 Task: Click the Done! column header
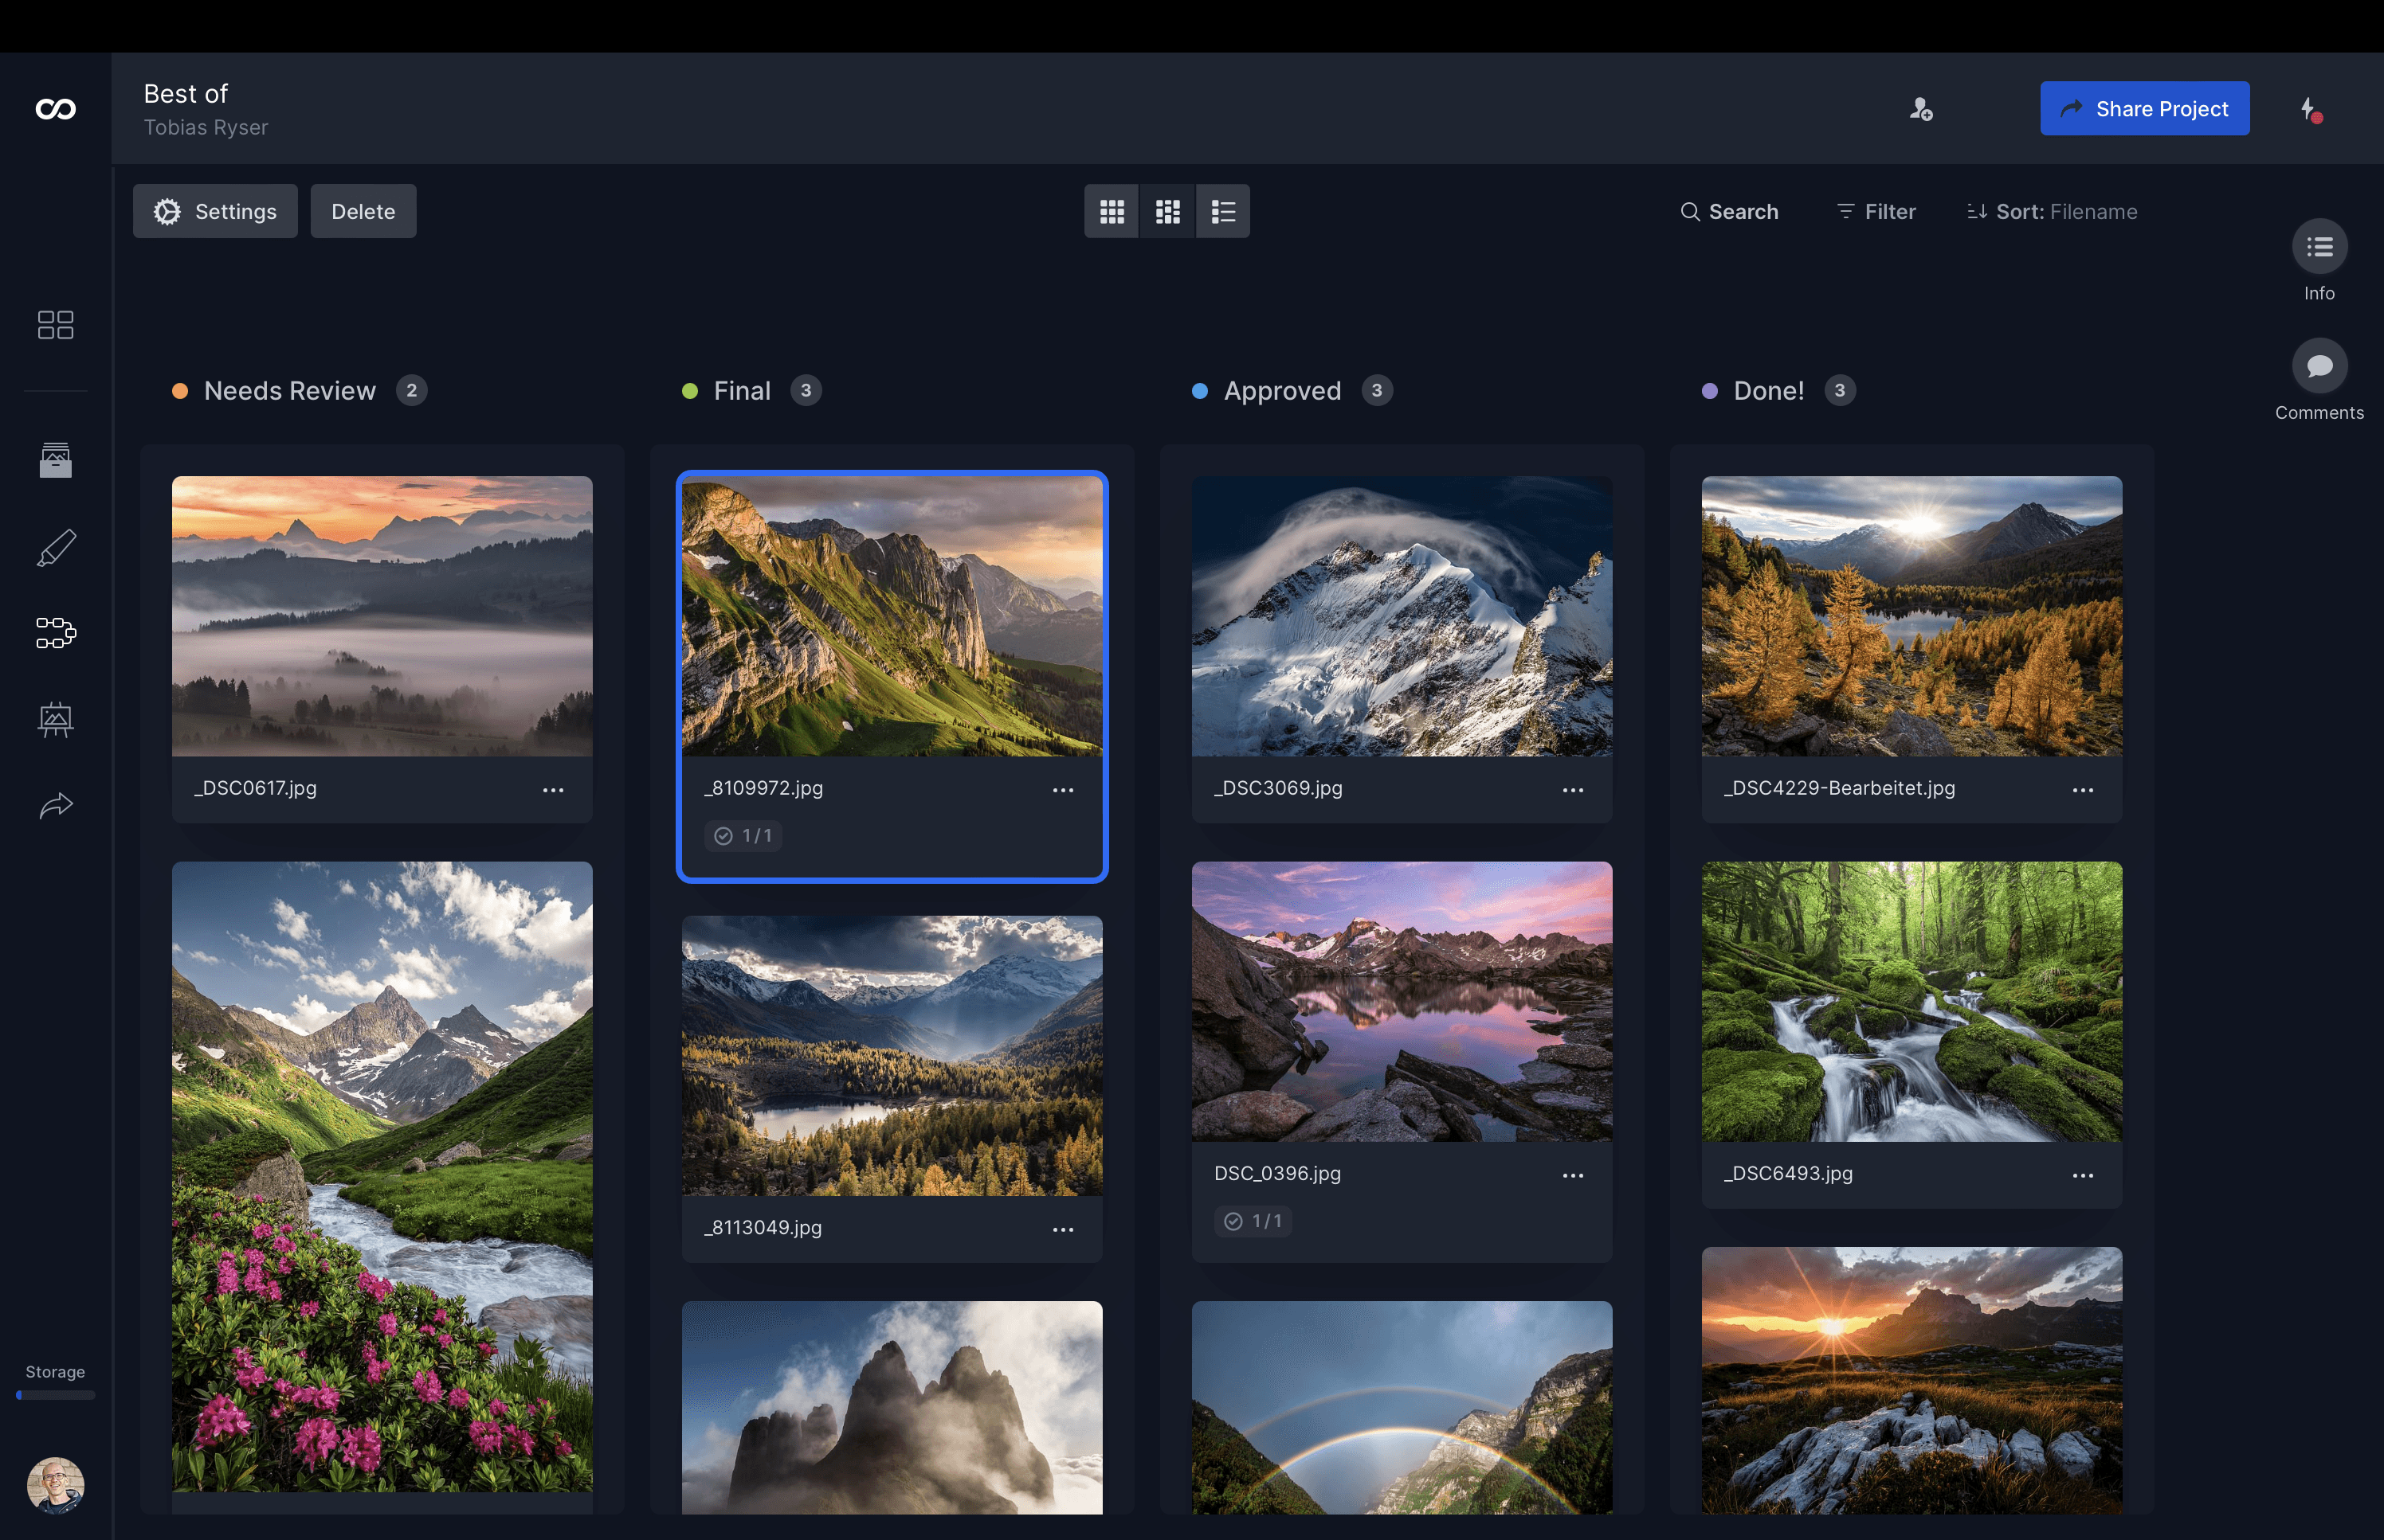click(1769, 391)
